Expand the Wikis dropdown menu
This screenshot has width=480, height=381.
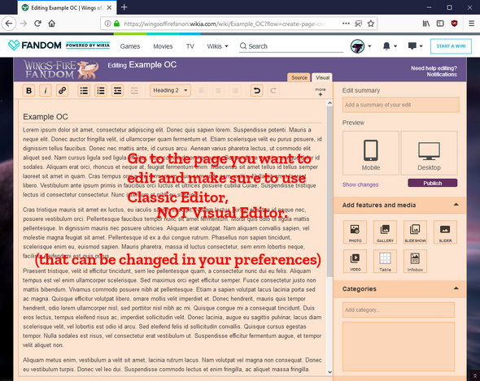point(217,46)
